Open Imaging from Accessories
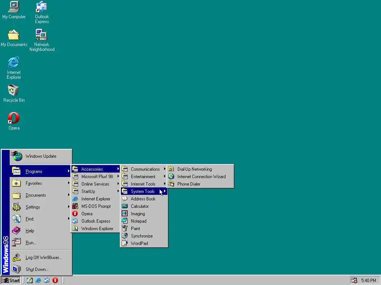This screenshot has width=381, height=285. tap(144, 214)
